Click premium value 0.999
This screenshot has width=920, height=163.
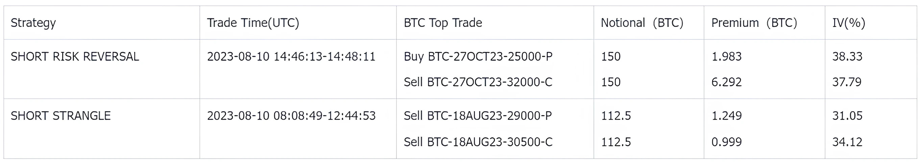726,142
